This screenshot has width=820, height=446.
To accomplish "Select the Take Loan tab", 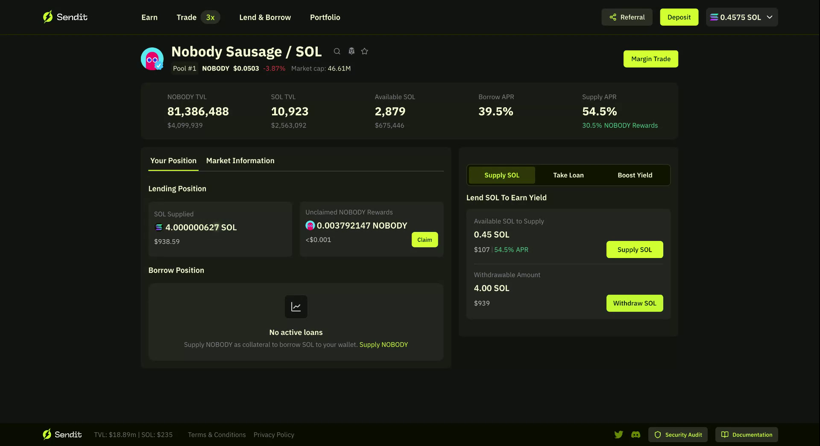I will pos(568,175).
